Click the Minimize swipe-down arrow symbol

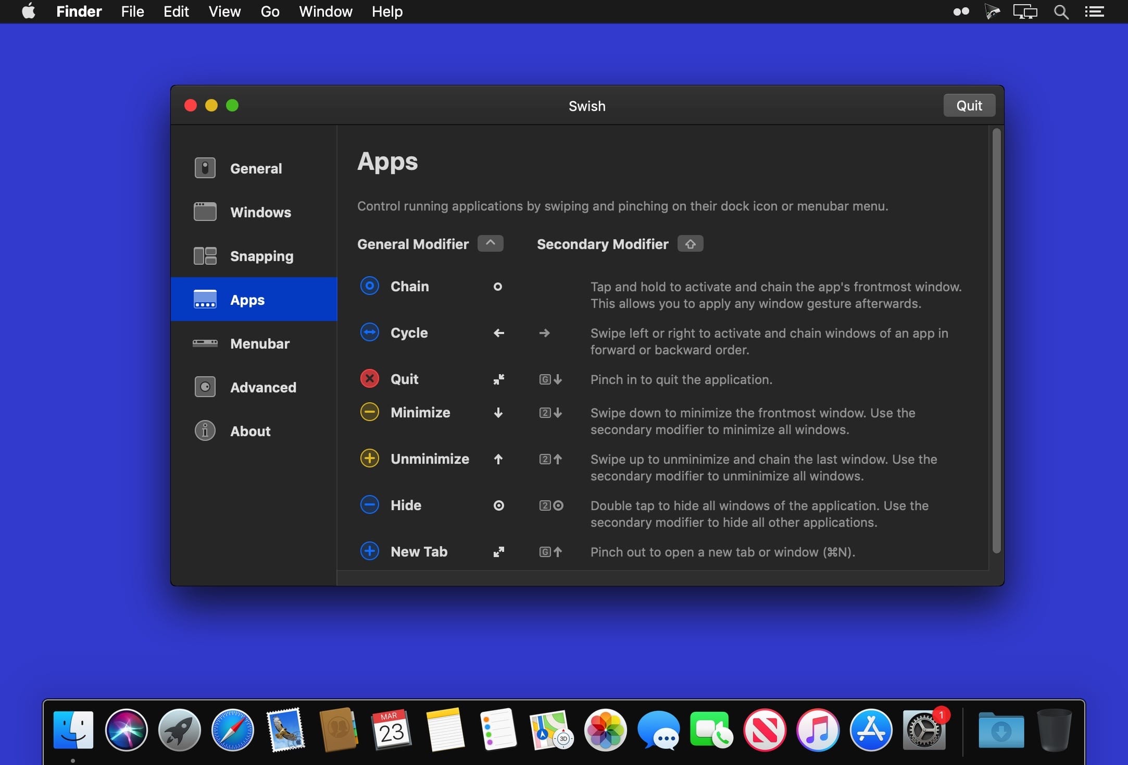(x=498, y=413)
